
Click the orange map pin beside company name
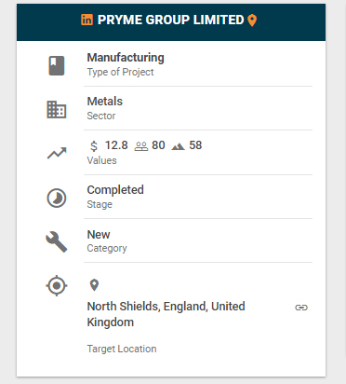pyautogui.click(x=252, y=21)
